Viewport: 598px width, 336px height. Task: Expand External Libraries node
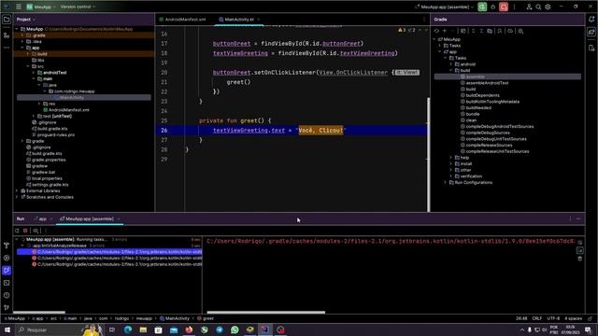click(x=17, y=190)
